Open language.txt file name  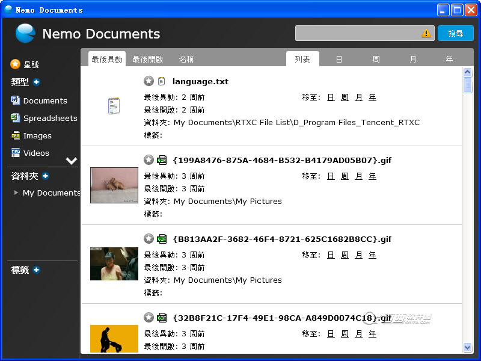[x=200, y=81]
